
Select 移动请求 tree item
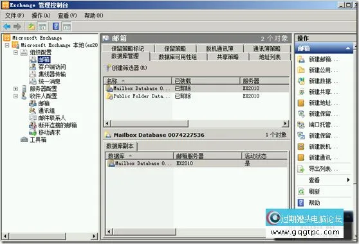[x=50, y=132]
